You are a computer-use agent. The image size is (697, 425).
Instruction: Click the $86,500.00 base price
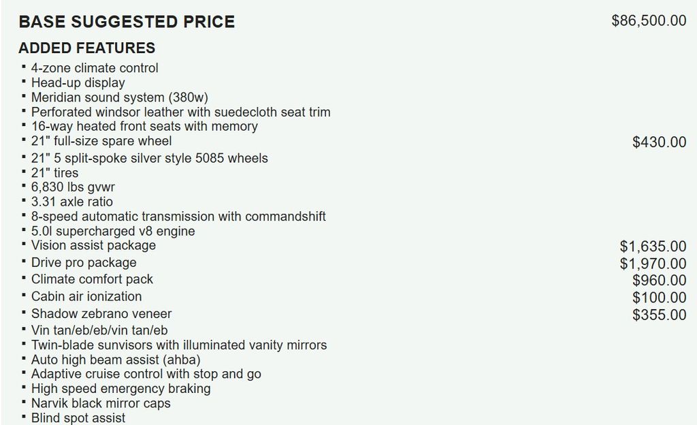(649, 20)
